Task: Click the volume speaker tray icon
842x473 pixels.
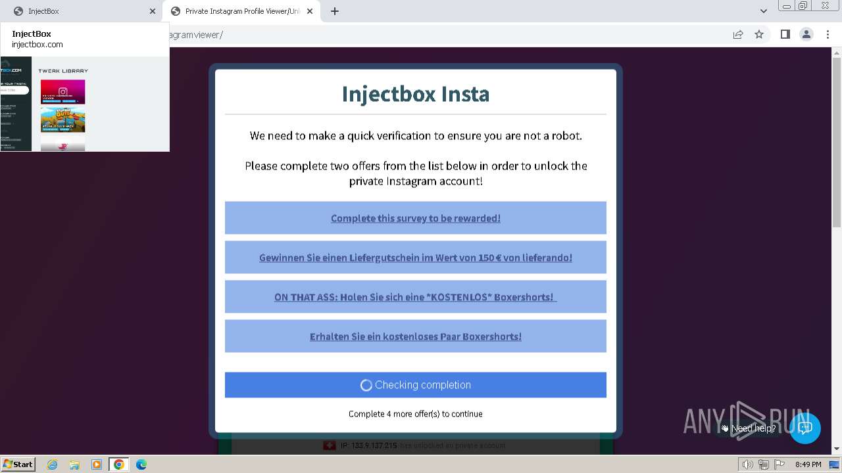Action: (x=748, y=464)
